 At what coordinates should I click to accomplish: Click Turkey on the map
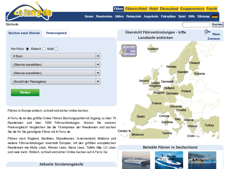209,125
